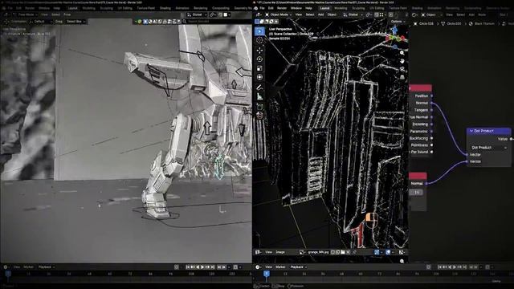The height and width of the screenshot is (289, 514).
Task: Click the open image folder icon in image editor
Action: (343, 252)
